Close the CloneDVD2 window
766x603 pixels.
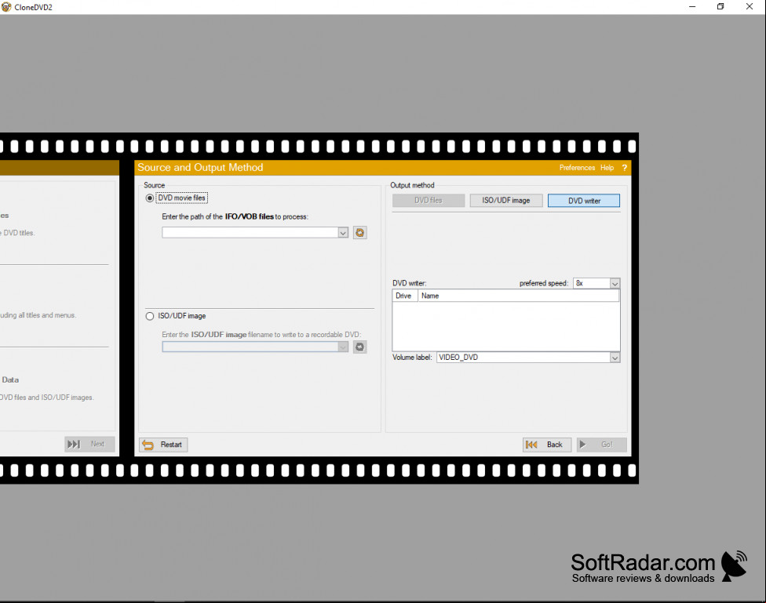(750, 7)
